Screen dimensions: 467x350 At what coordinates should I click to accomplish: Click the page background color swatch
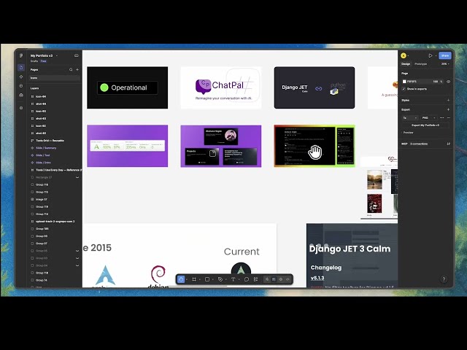tap(404, 82)
